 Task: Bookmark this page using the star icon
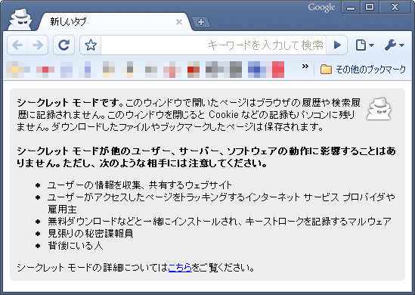(91, 45)
